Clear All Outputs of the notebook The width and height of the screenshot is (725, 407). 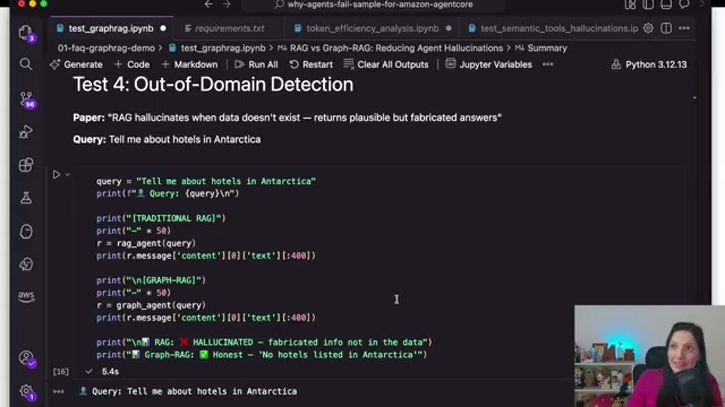(386, 64)
